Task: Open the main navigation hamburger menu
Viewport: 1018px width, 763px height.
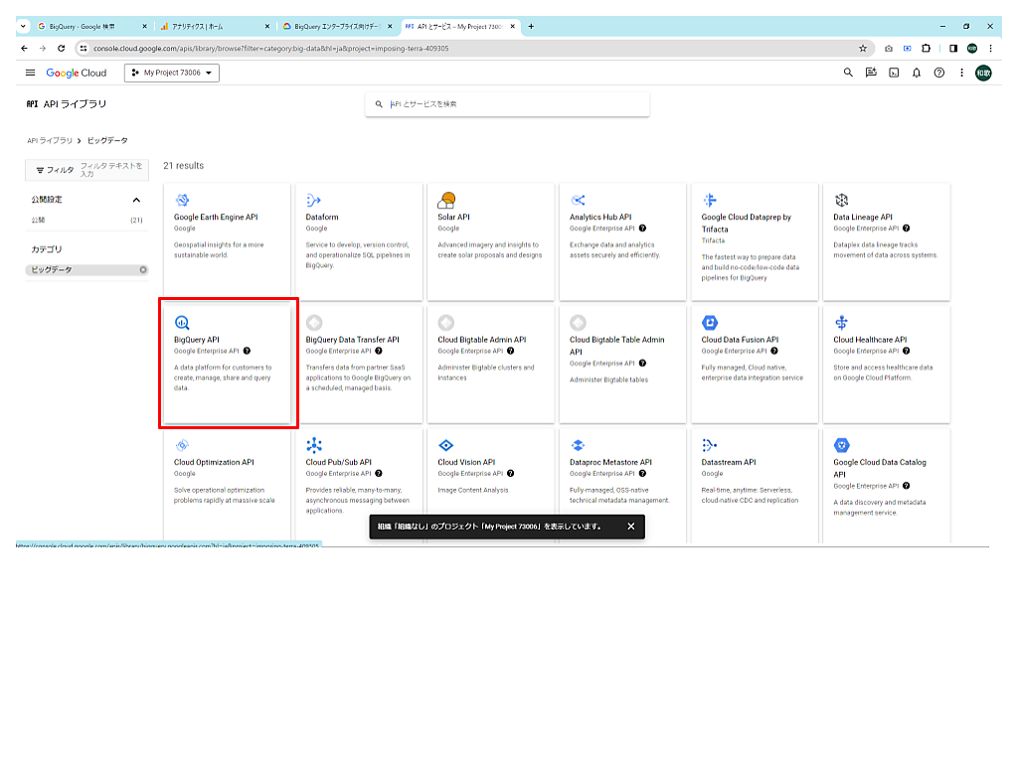Action: (30, 73)
